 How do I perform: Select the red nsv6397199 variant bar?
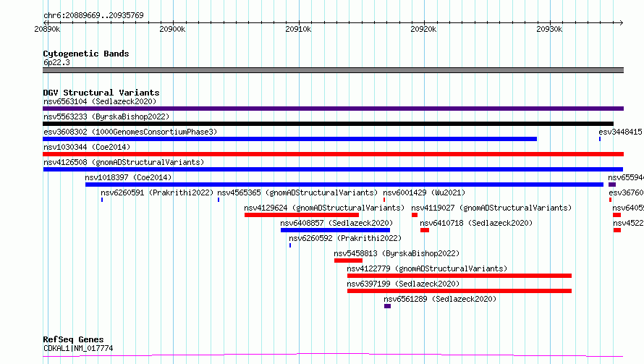tap(459, 291)
